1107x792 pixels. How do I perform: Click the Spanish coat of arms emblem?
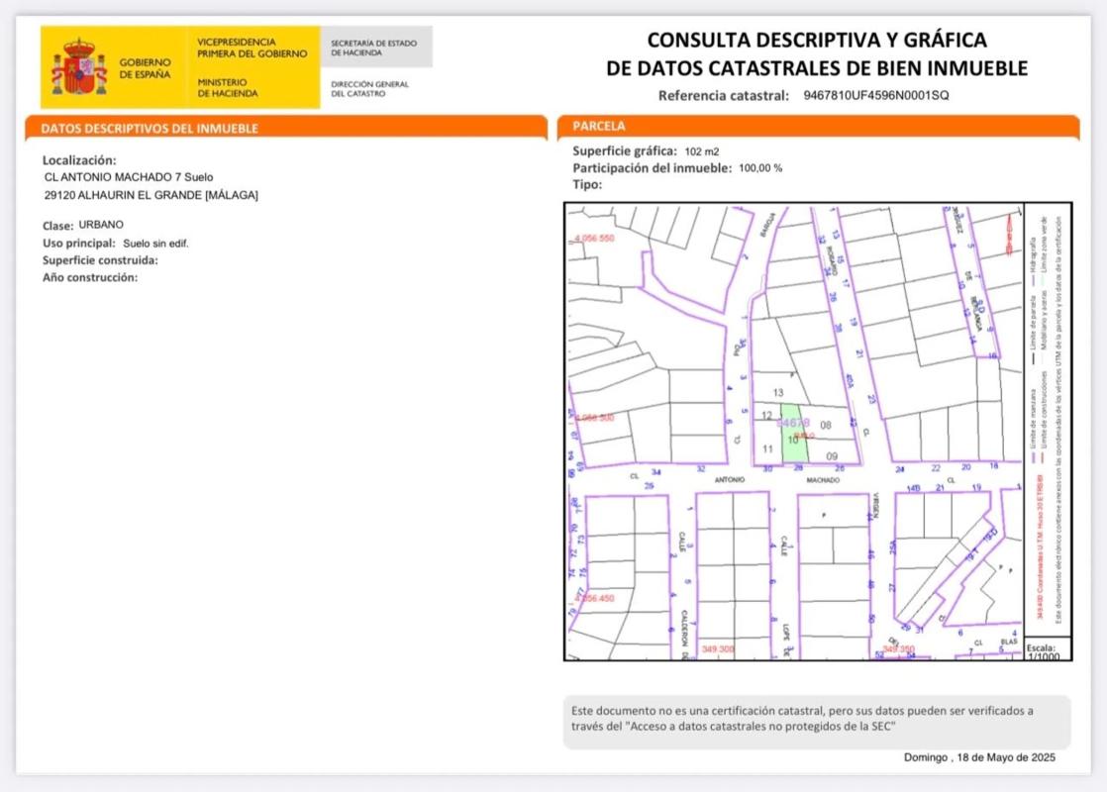pos(79,67)
